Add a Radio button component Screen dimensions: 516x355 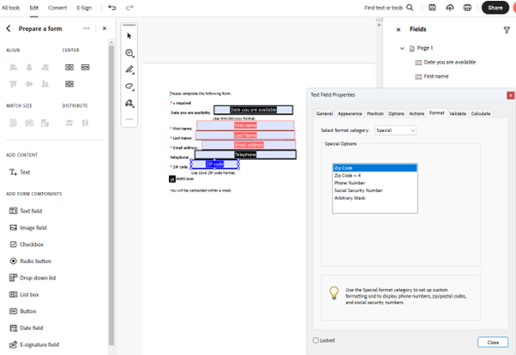tap(30, 262)
